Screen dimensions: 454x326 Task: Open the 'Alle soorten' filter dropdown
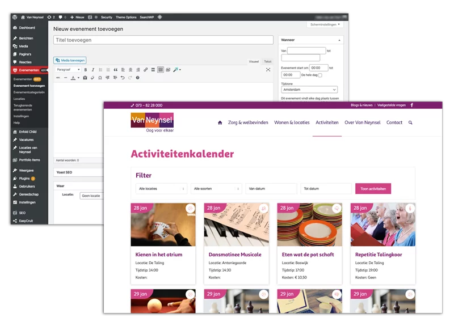click(216, 189)
